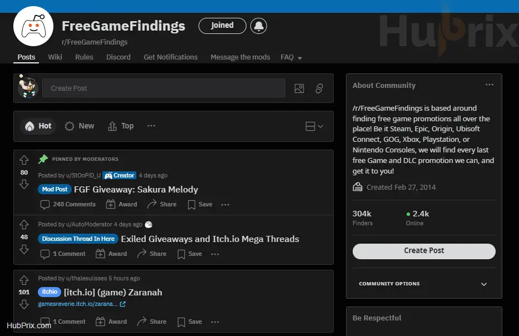The width and height of the screenshot is (519, 336).
Task: Toggle the notification bell for the community
Action: (259, 26)
